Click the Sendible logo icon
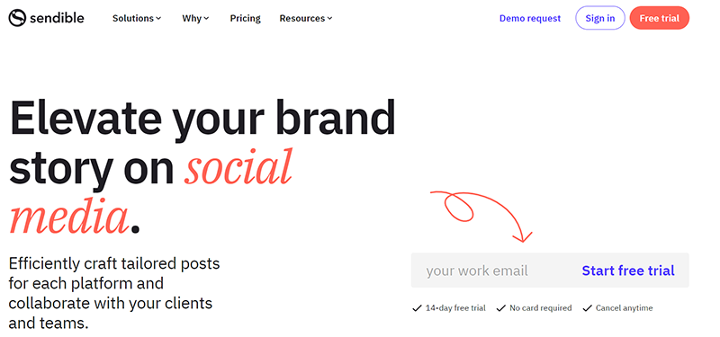This screenshot has width=720, height=337. (17, 18)
